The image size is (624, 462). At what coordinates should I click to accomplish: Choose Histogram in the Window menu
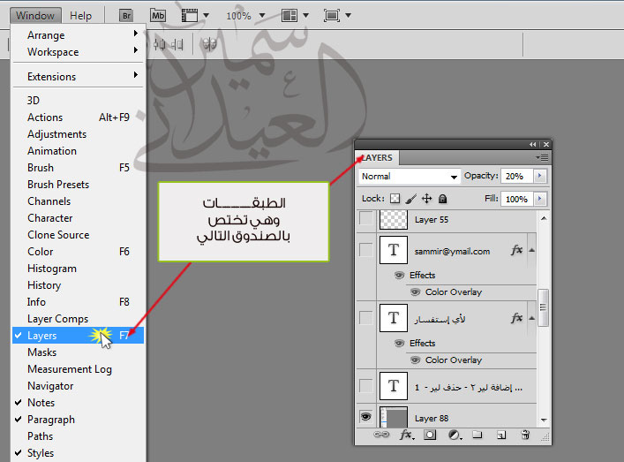[x=78, y=269]
